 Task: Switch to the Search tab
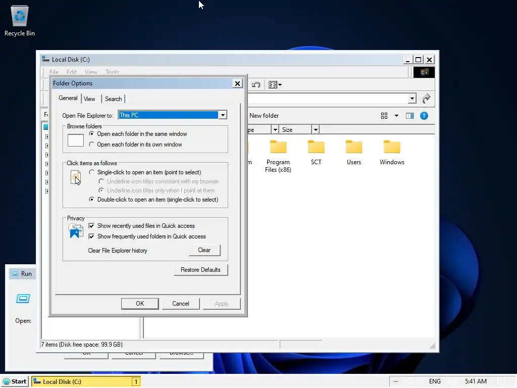click(113, 99)
